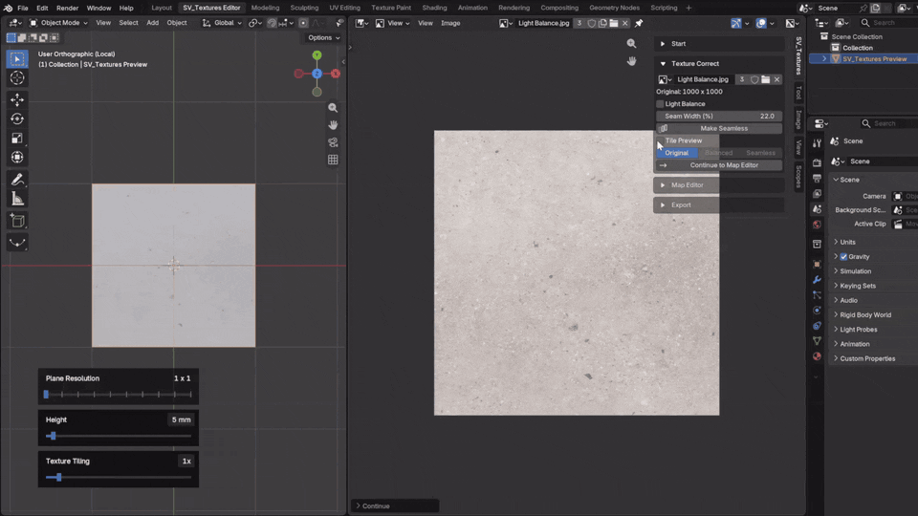Expand the Export panel
Viewport: 918px width, 516px height.
719,205
